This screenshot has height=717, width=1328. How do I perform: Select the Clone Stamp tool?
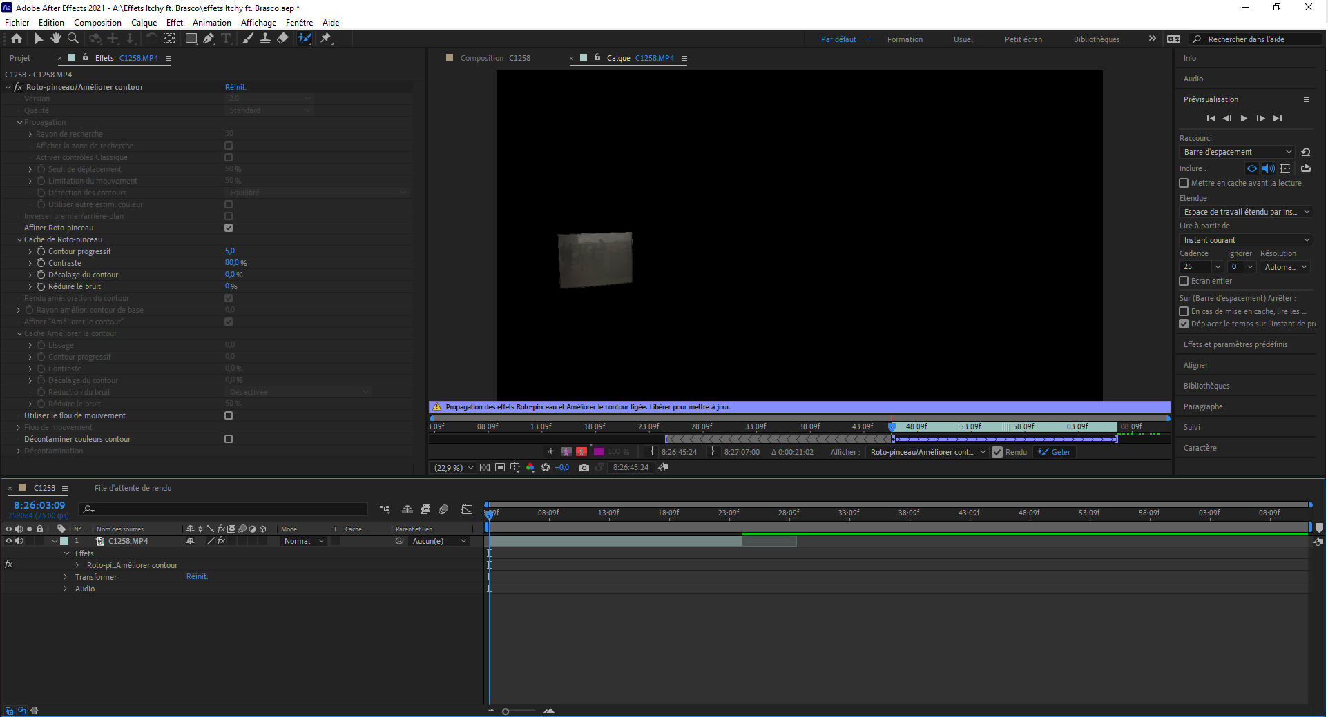click(x=265, y=39)
